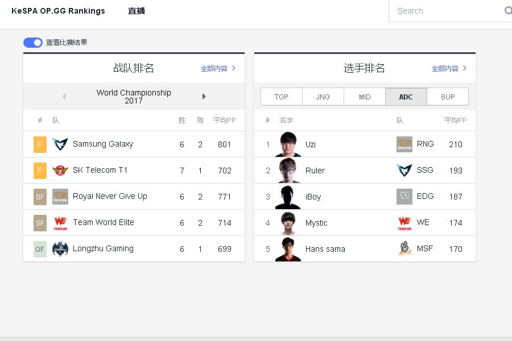Open iBoy's silhouette portrait
The height and width of the screenshot is (341, 512).
pos(288,197)
